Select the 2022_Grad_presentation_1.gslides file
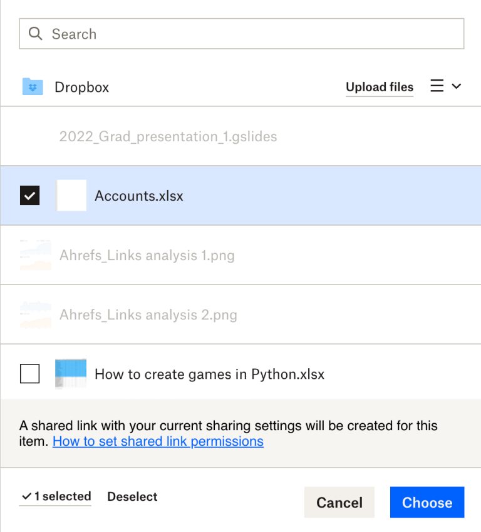This screenshot has height=532, width=481. tap(168, 136)
